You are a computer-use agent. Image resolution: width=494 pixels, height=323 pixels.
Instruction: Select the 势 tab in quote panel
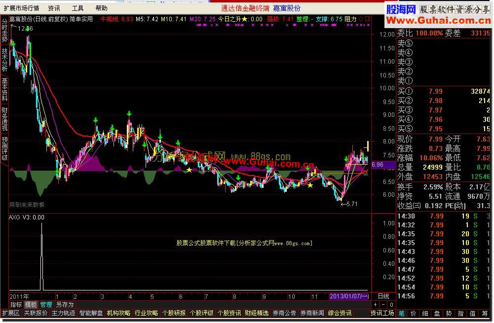[x=449, y=313]
